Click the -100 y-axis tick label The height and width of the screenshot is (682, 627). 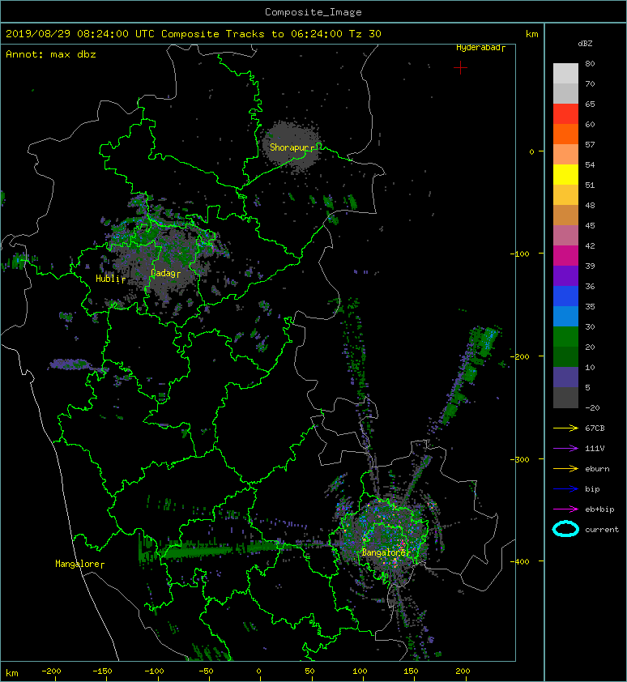point(520,254)
